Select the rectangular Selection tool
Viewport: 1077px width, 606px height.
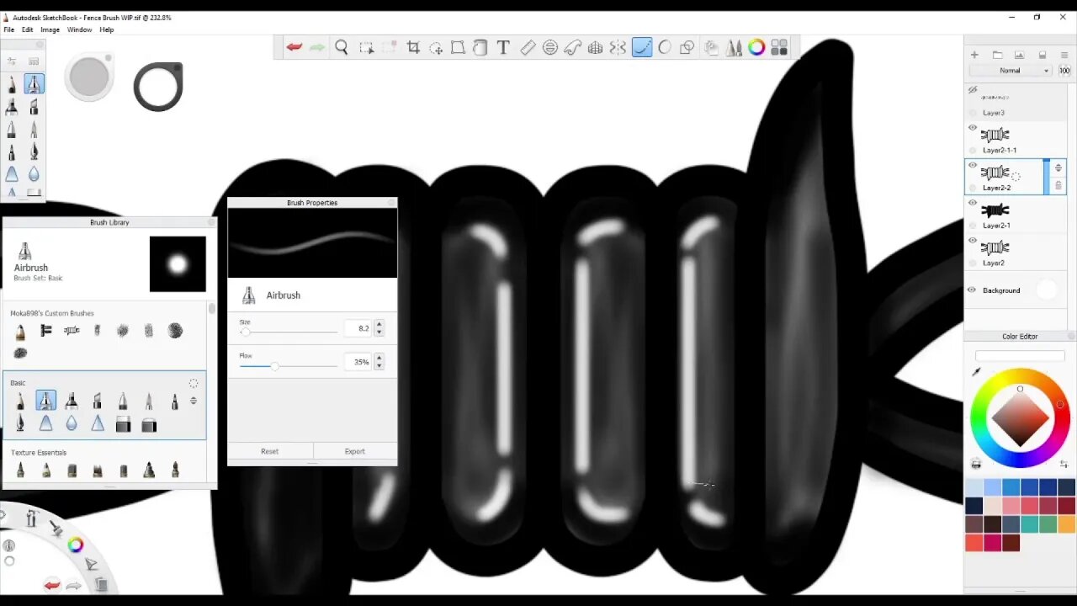coord(366,48)
